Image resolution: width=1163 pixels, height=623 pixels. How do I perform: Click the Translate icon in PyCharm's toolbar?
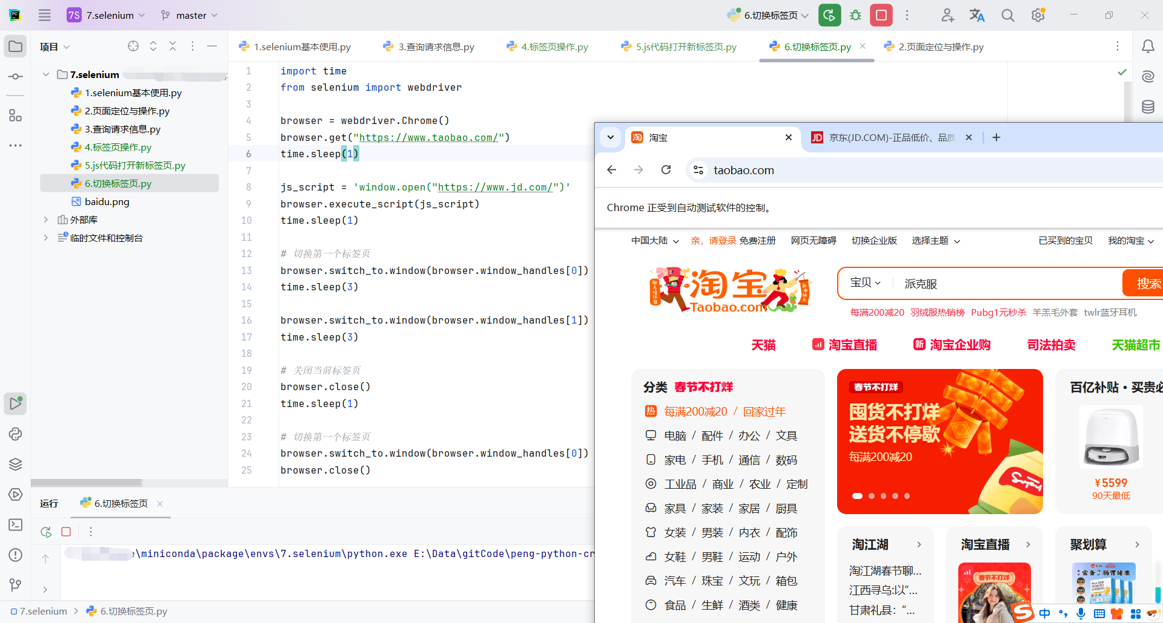(977, 15)
